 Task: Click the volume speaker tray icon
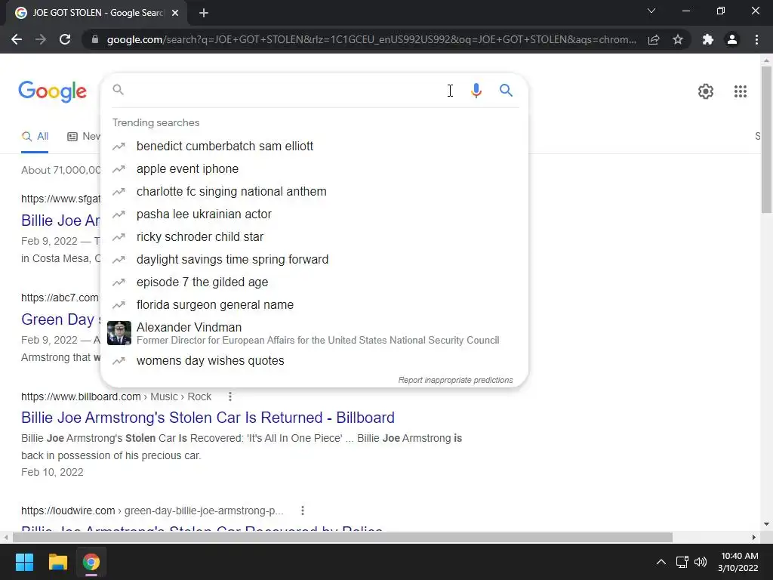(701, 562)
